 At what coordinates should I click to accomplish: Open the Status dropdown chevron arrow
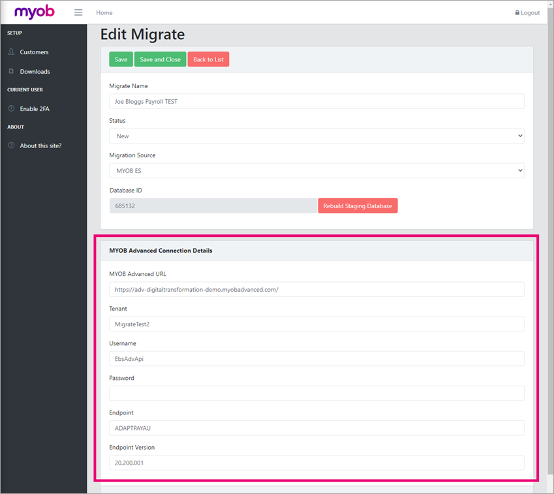coord(520,136)
